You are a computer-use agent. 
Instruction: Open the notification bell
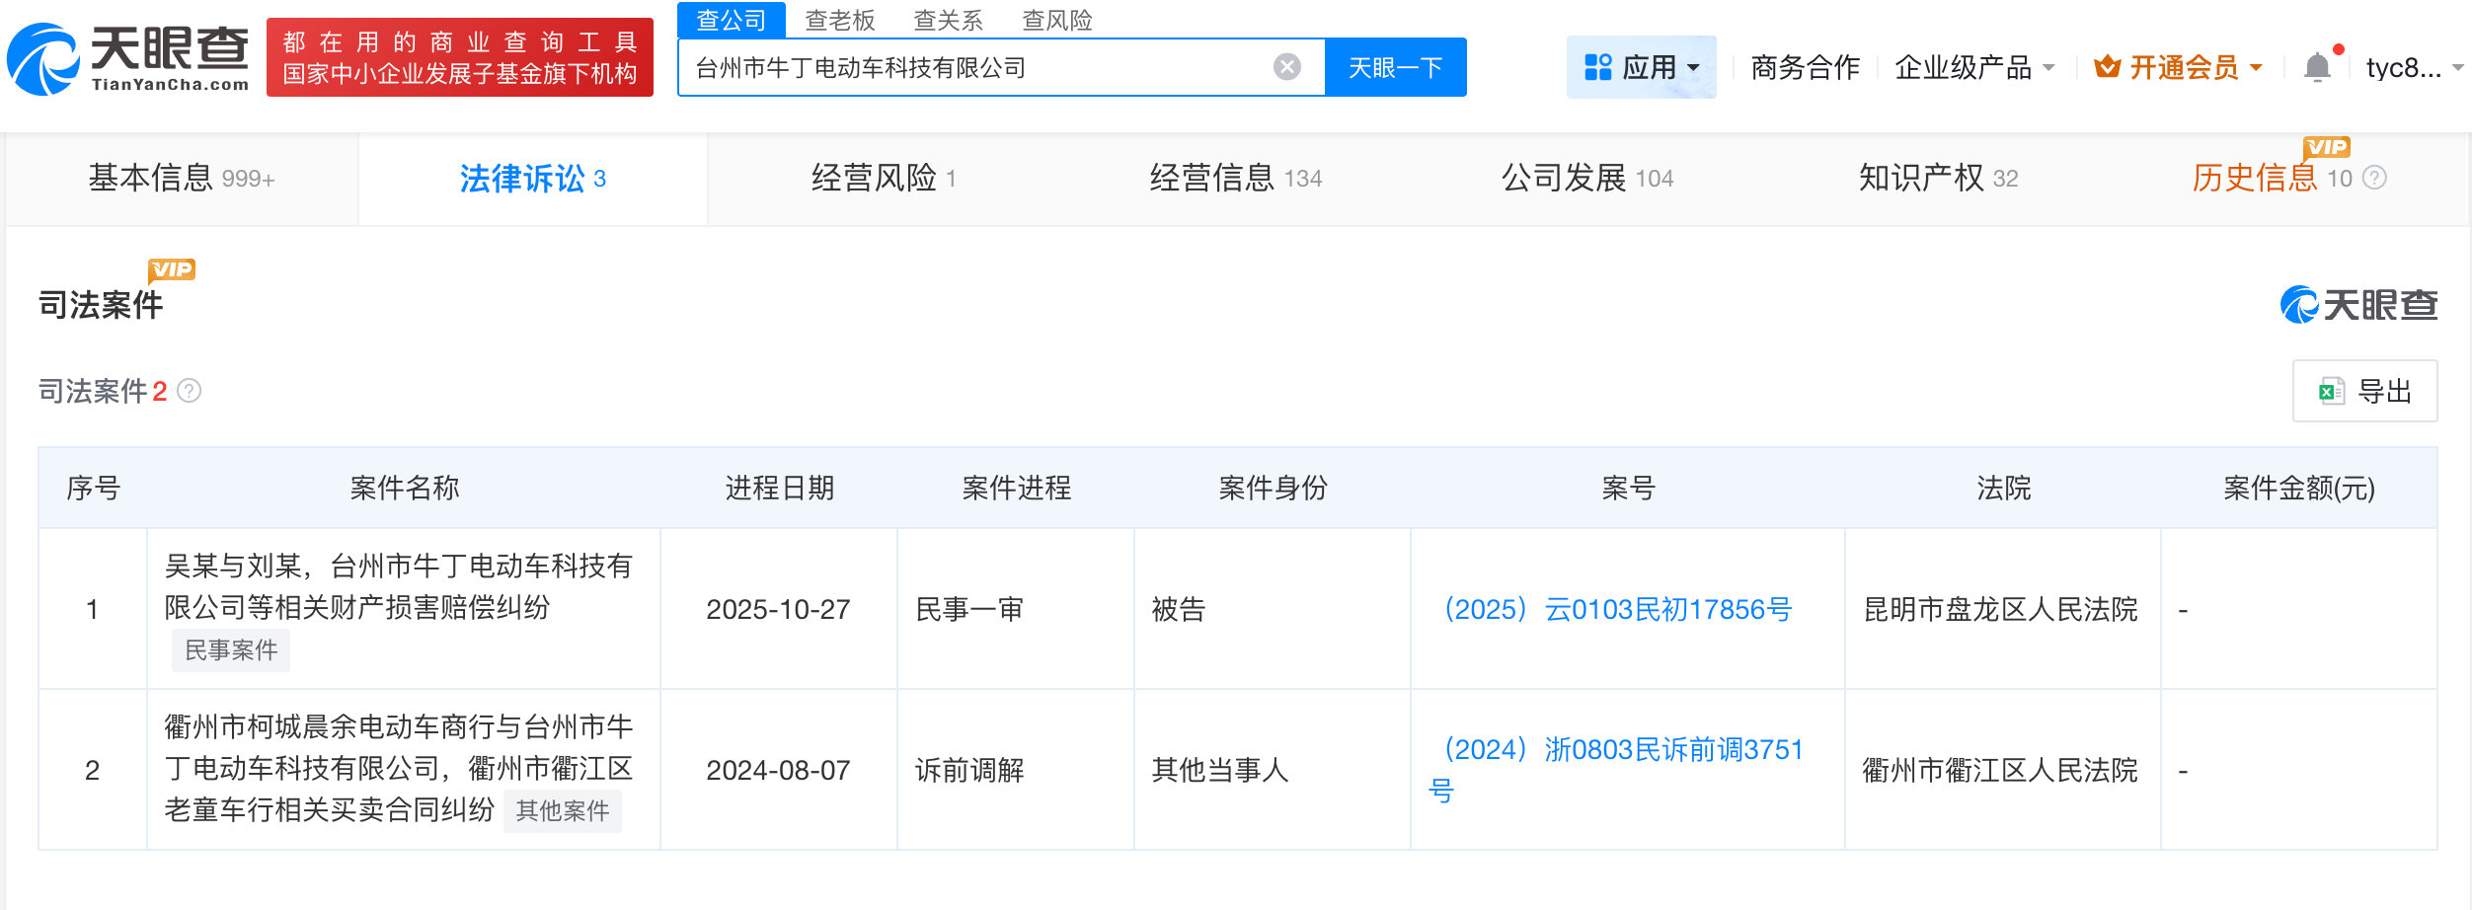tap(2317, 67)
